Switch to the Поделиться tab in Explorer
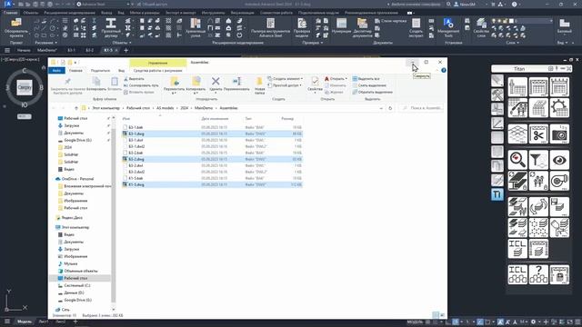The width and height of the screenshot is (582, 327). tap(100, 71)
